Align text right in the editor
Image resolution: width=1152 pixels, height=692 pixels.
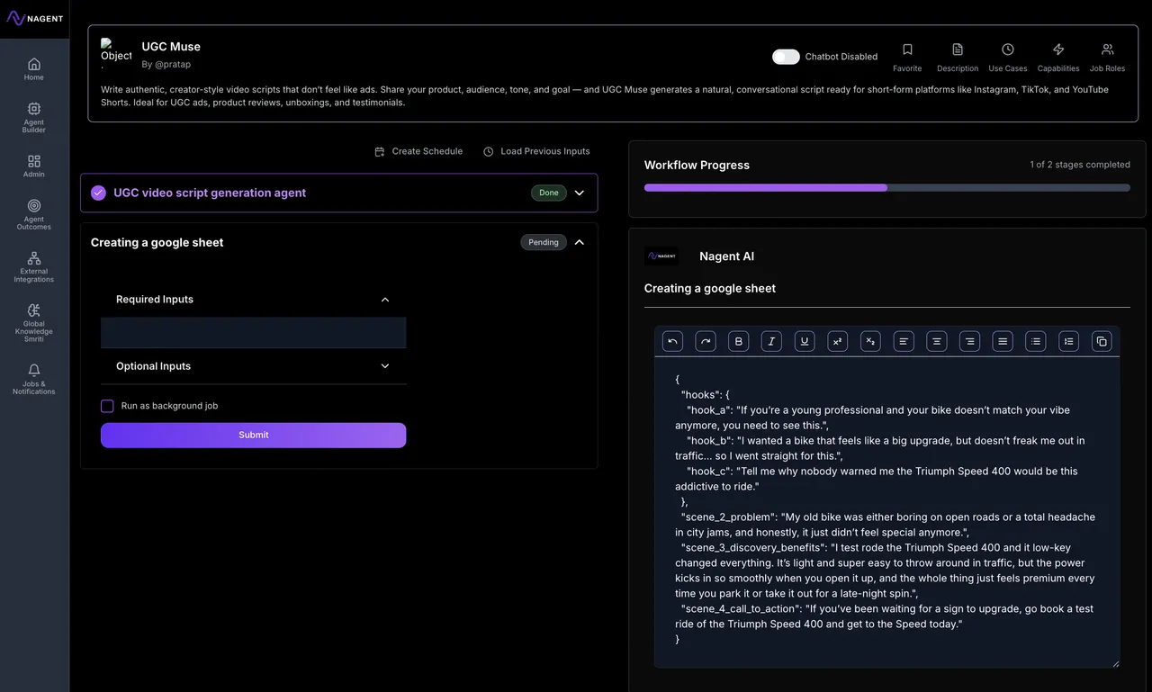point(969,341)
